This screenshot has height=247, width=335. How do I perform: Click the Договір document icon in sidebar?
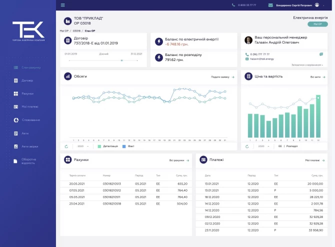point(15,80)
